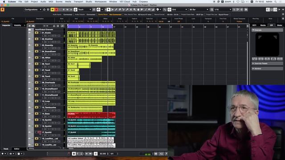This screenshot has width=285, height=160.
Task: Click the AQ button in transport bar
Action: click(161, 154)
